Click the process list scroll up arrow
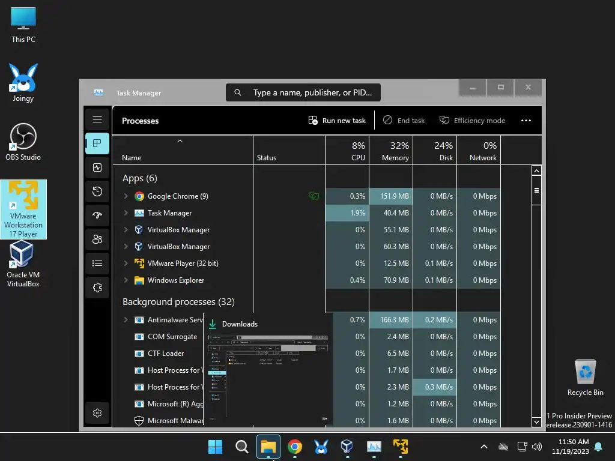 coord(536,170)
